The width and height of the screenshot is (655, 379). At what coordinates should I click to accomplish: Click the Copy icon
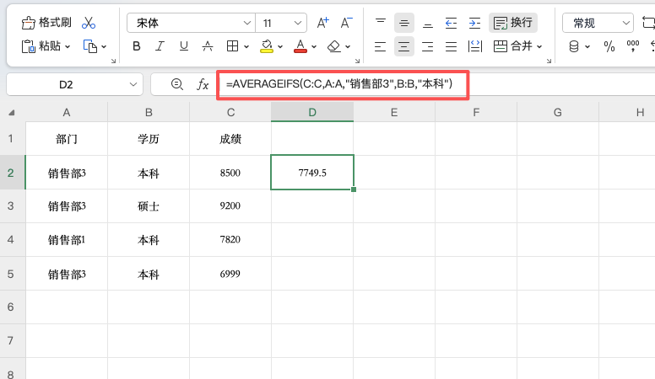89,46
